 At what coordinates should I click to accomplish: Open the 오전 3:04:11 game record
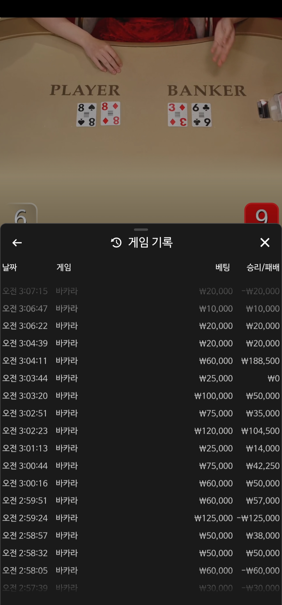coord(141,361)
